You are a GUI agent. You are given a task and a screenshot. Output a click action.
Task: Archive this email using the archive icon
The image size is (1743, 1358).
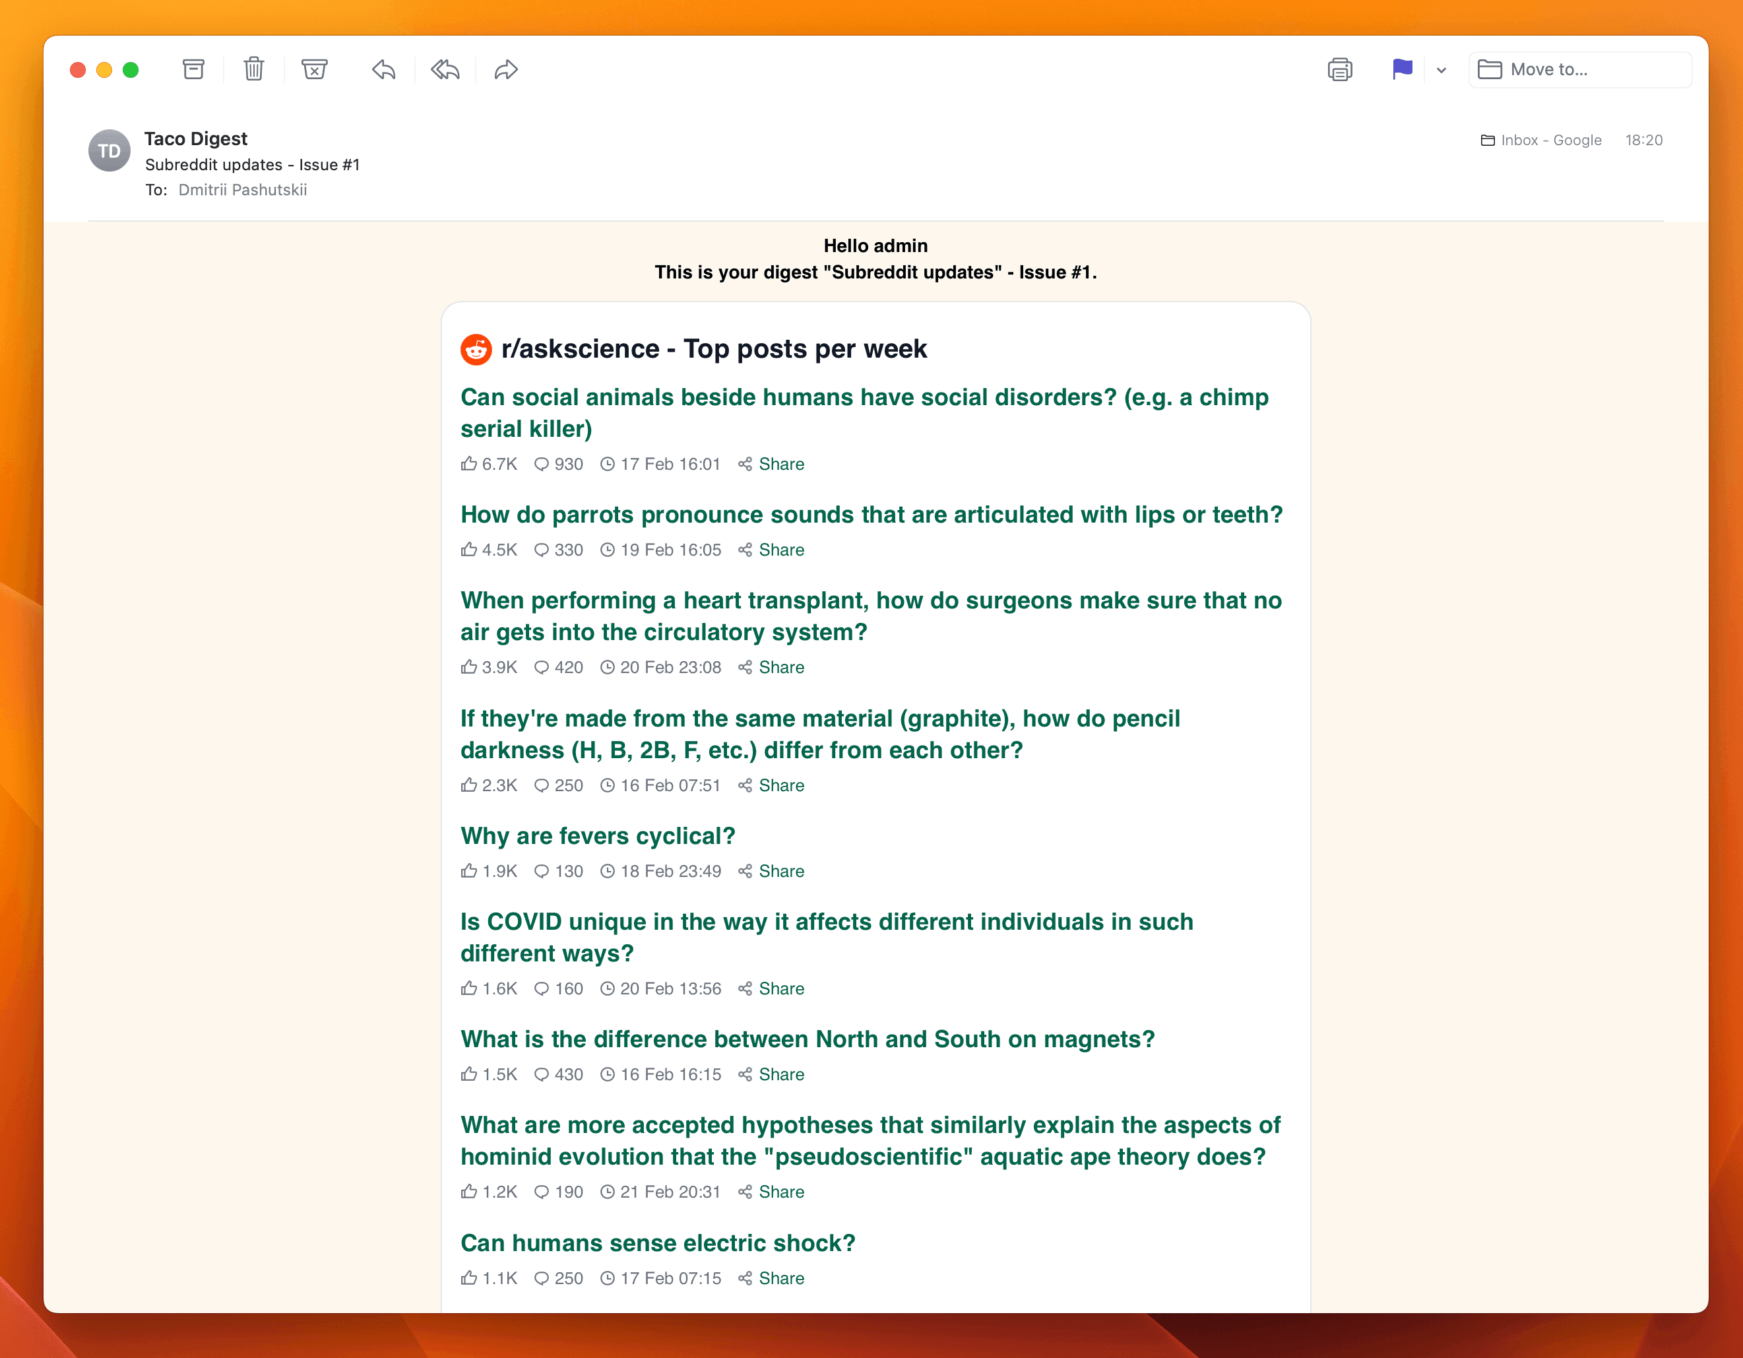point(193,69)
